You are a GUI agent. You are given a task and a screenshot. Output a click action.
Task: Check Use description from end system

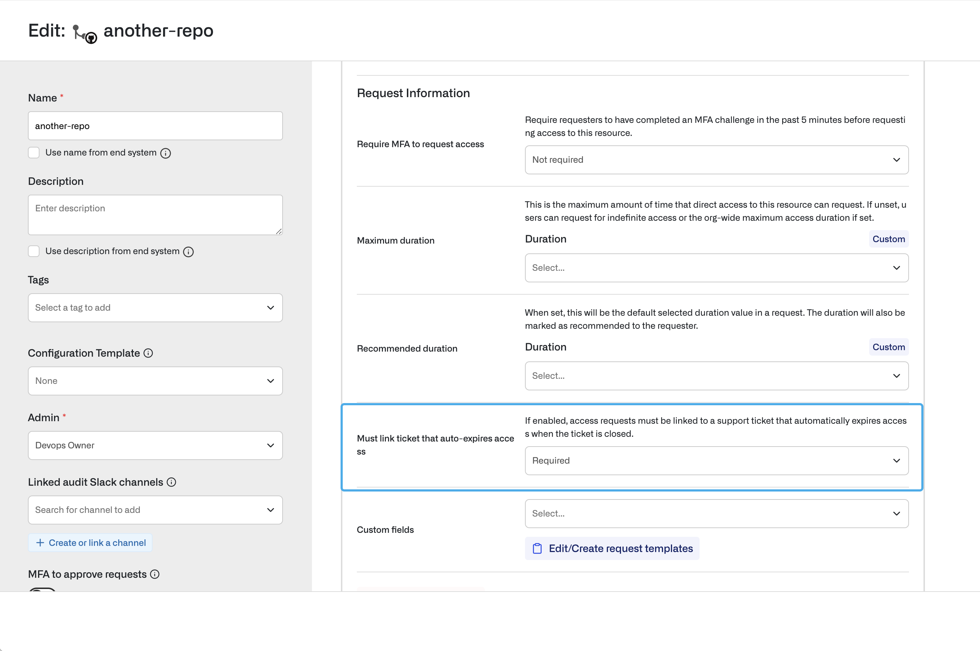[34, 251]
